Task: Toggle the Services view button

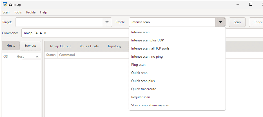Action: click(30, 46)
